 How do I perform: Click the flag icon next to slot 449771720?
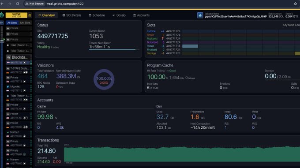[x=8, y=72]
